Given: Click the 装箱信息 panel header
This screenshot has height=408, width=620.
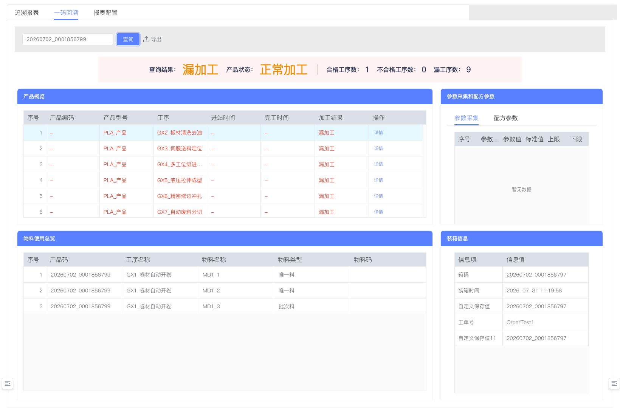Looking at the screenshot, I should pos(522,239).
